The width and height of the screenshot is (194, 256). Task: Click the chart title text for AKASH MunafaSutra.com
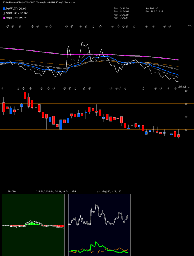click(x=39, y=3)
